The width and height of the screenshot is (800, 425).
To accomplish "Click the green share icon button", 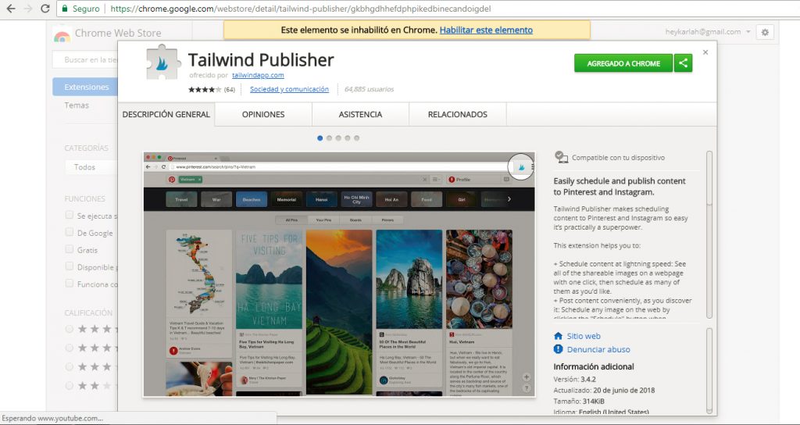I will tap(683, 63).
